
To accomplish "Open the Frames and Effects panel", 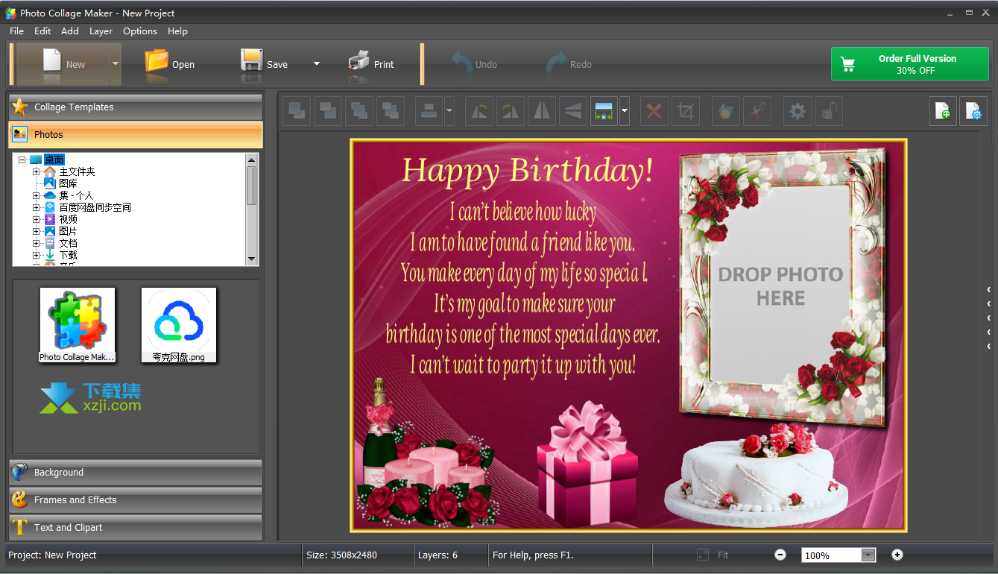I will click(136, 499).
